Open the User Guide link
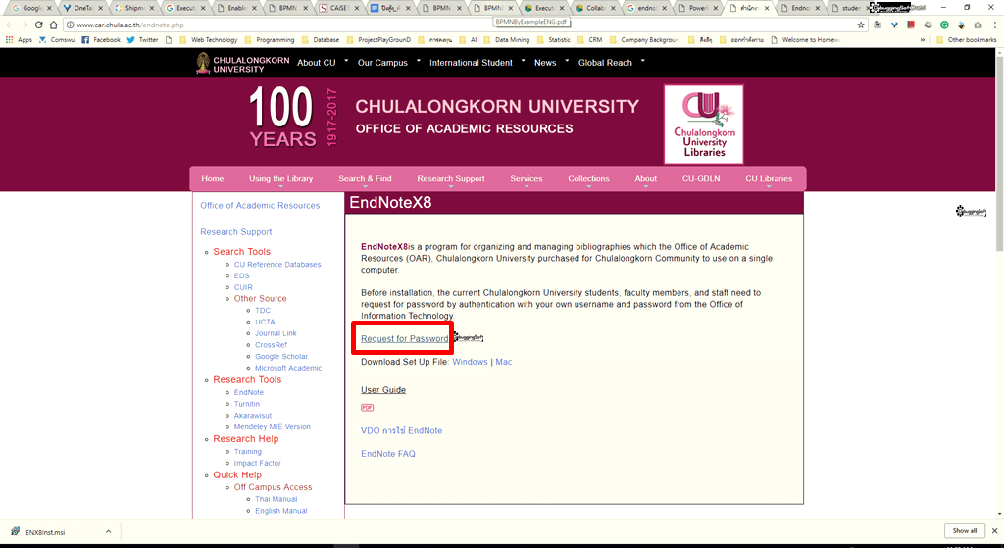This screenshot has height=548, width=1004. [383, 390]
